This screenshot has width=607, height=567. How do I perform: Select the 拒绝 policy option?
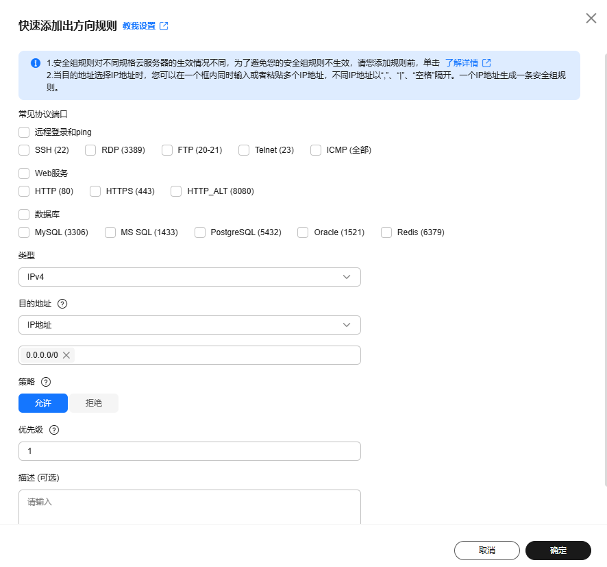95,403
